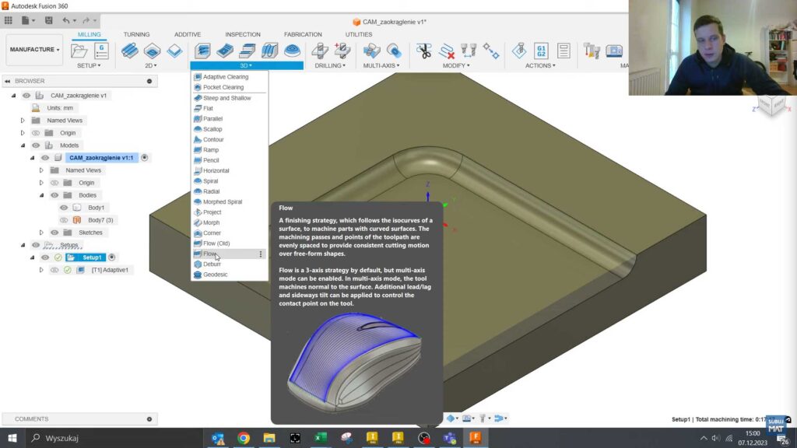This screenshot has width=797, height=448.
Task: Click the scissors Trim icon in Modify group
Action: click(x=425, y=51)
